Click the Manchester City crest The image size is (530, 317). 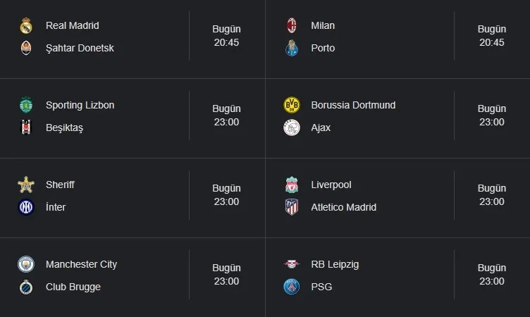pos(26,265)
